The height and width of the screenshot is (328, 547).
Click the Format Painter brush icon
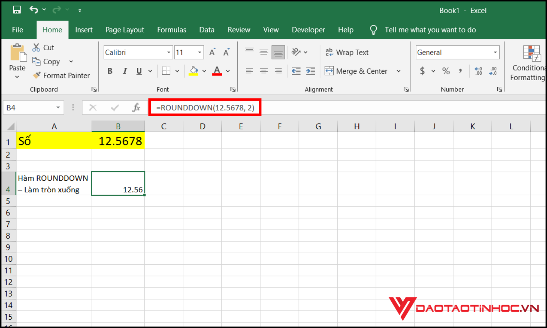click(x=36, y=75)
